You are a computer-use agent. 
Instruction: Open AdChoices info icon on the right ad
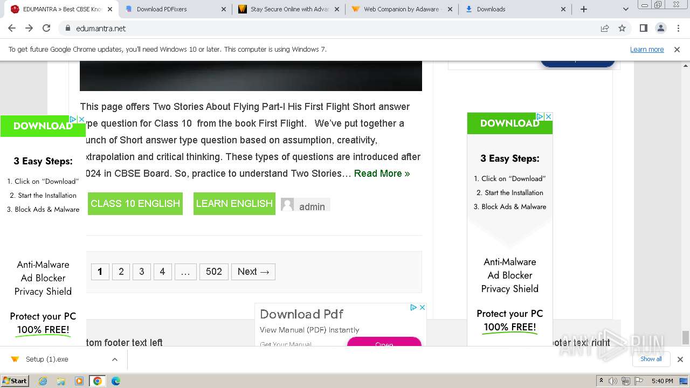pos(540,116)
